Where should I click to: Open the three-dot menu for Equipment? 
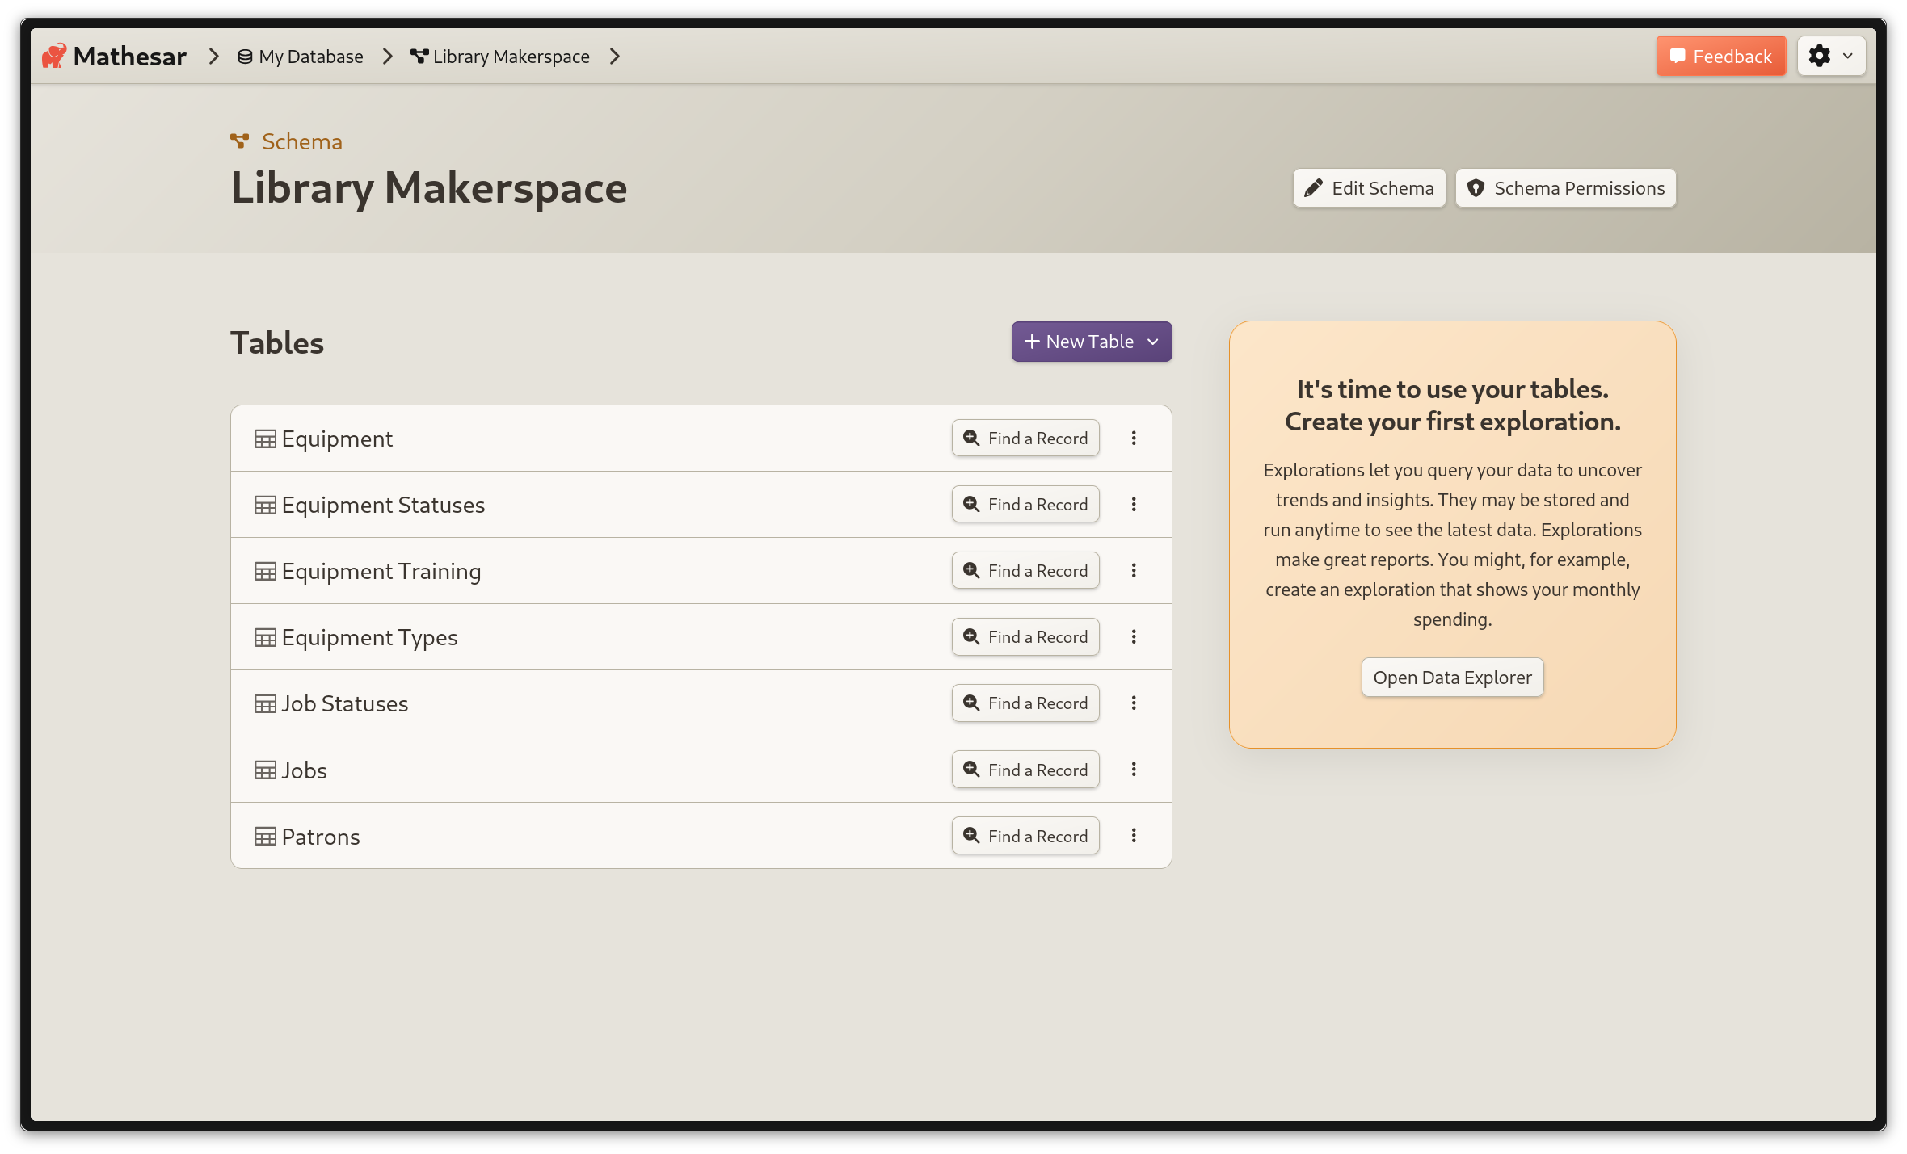click(1134, 438)
